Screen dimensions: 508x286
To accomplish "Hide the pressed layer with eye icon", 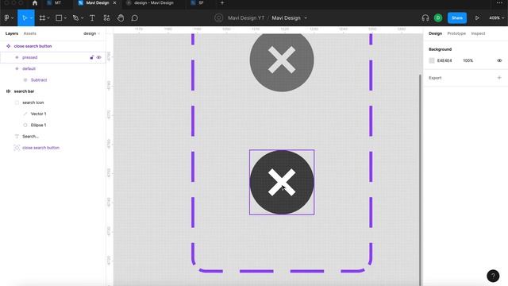I will tap(98, 57).
